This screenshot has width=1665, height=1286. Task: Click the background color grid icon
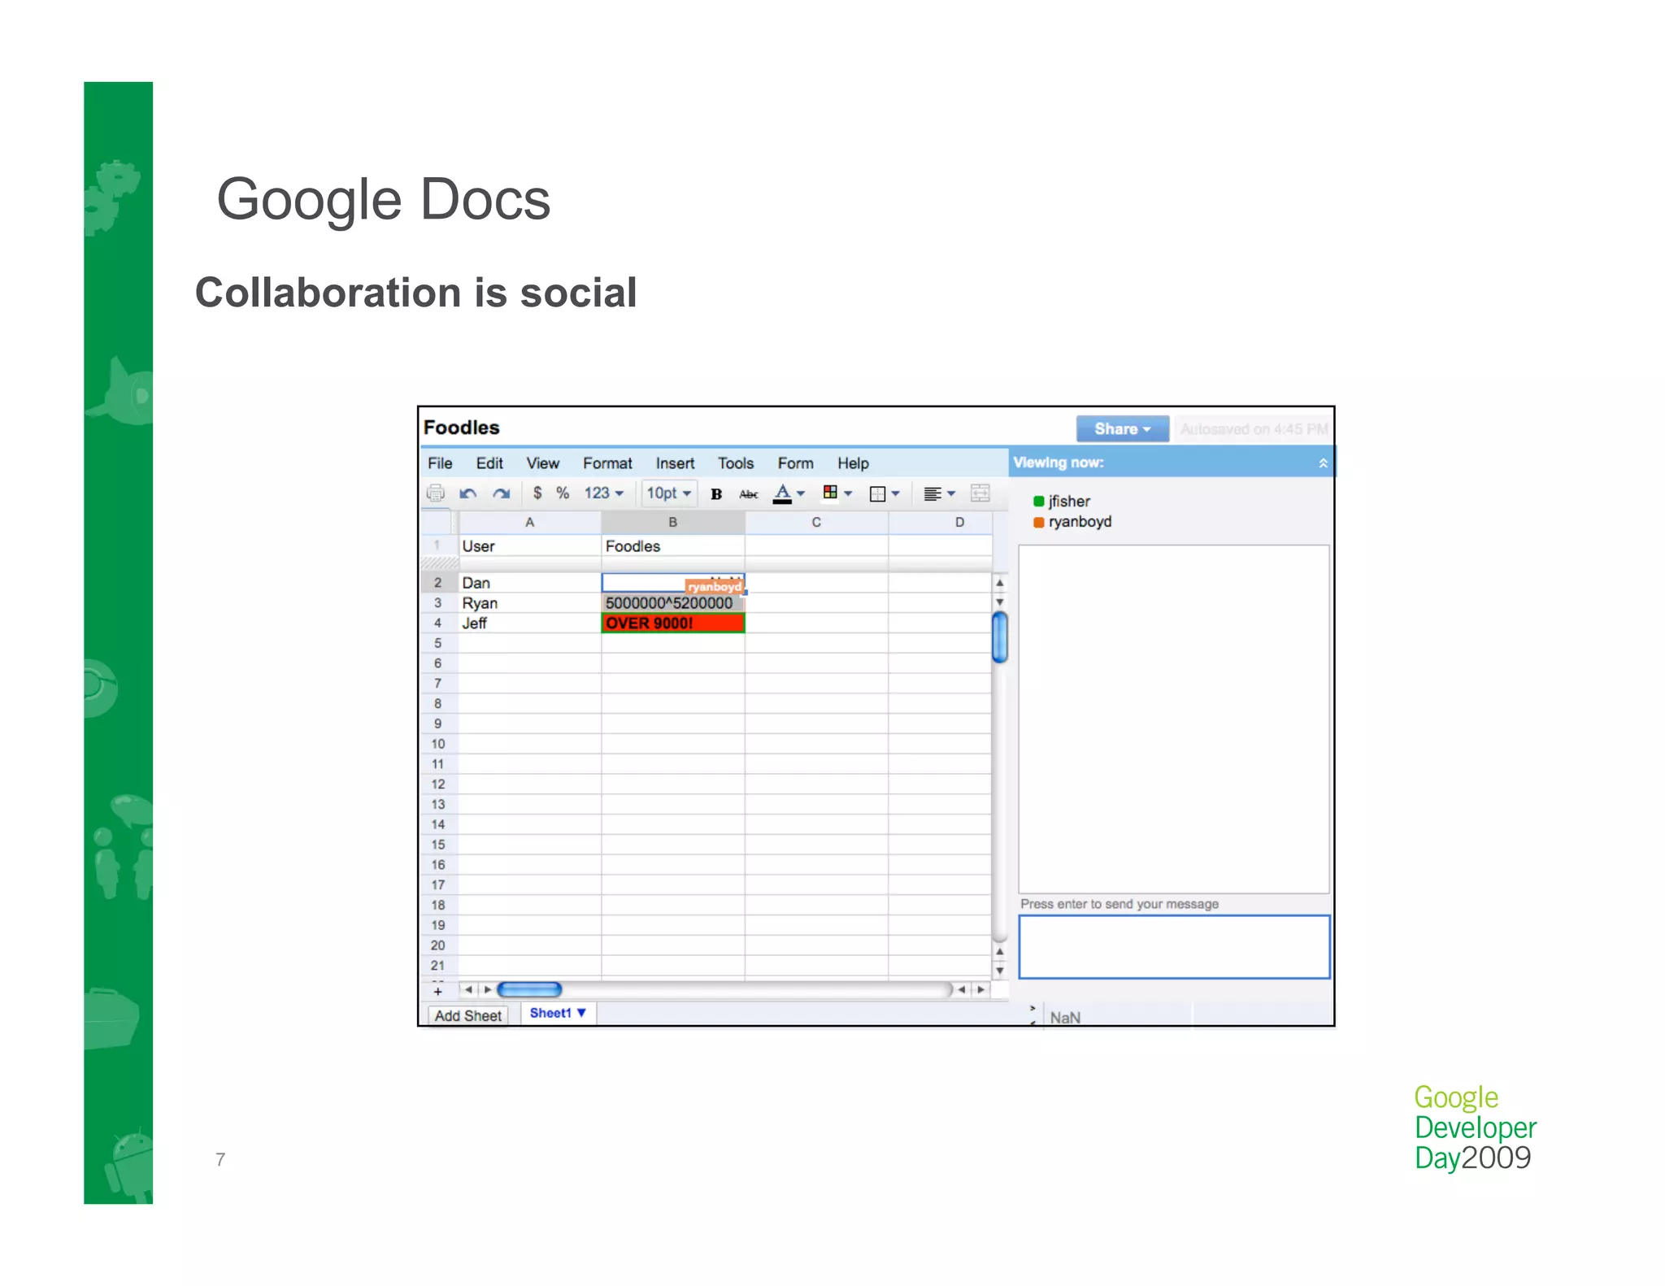[830, 492]
